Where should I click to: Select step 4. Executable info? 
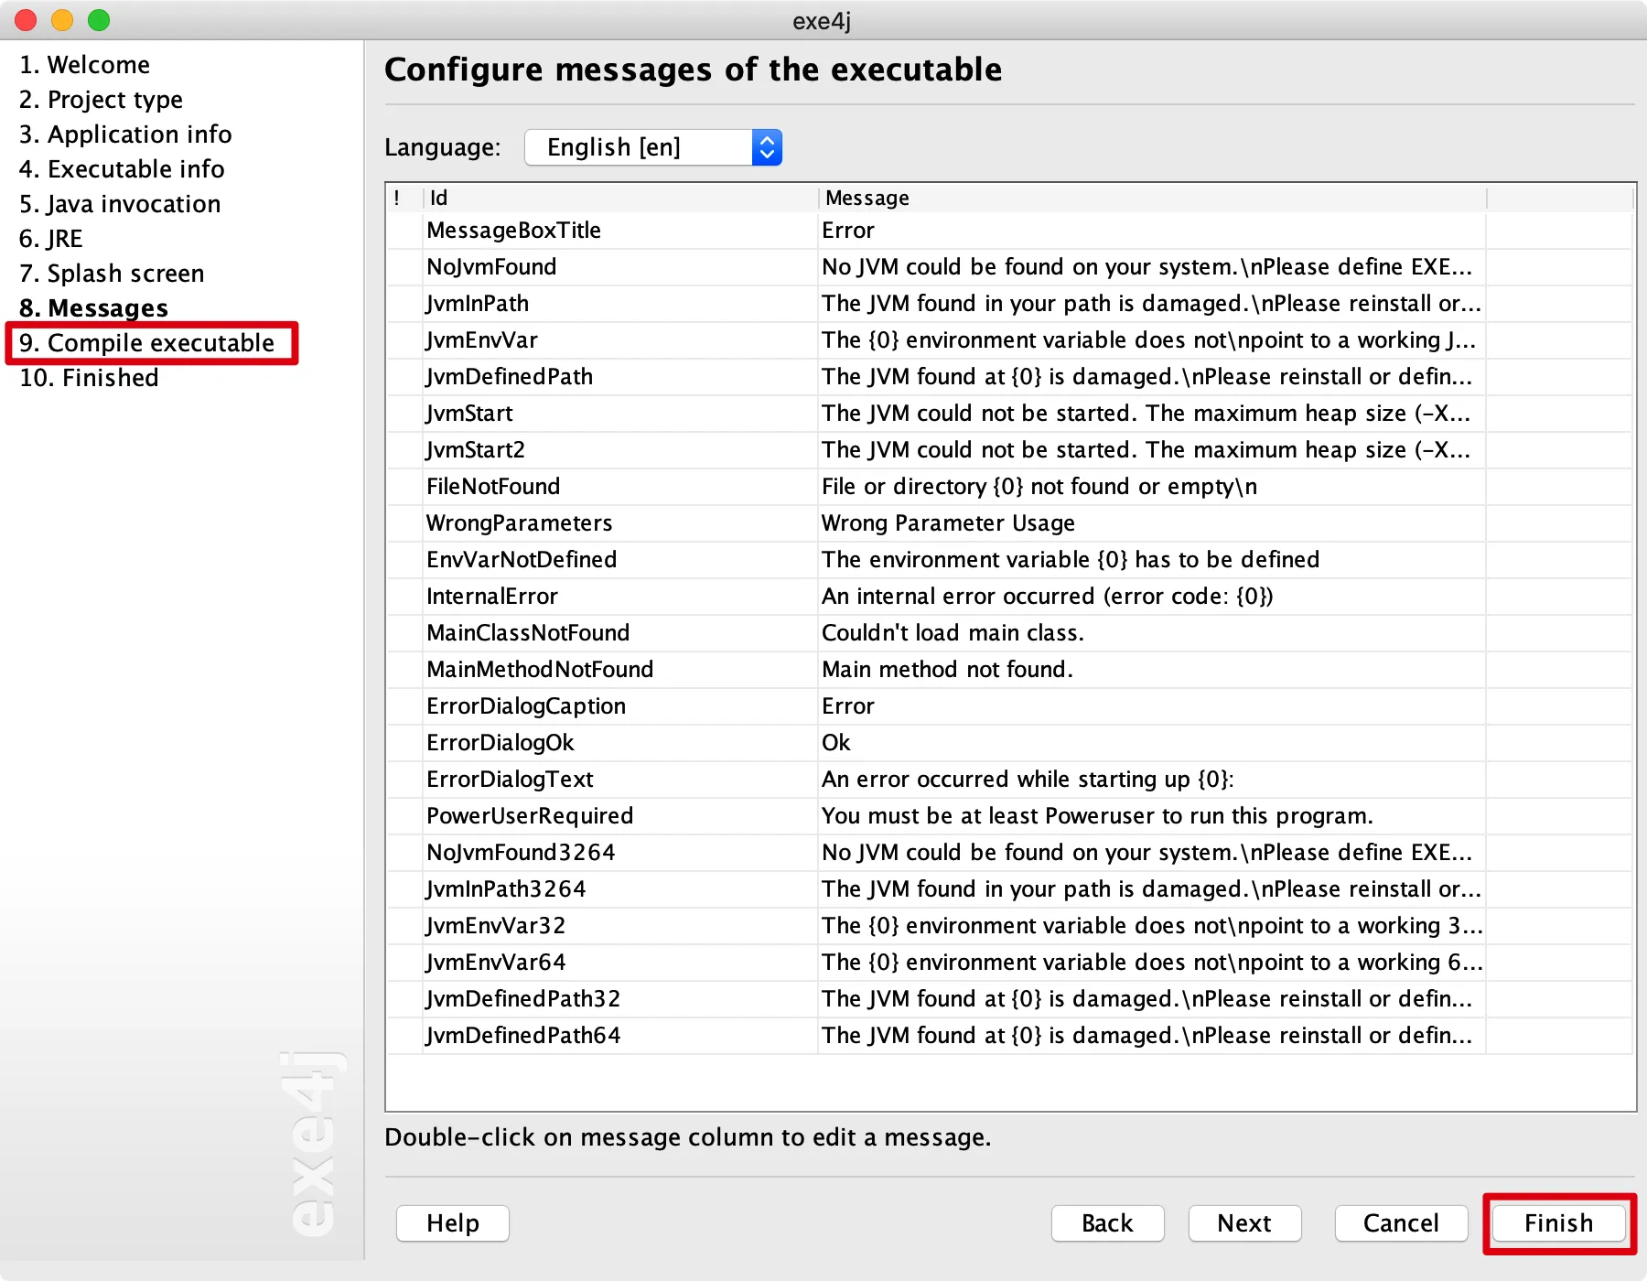coord(122,169)
